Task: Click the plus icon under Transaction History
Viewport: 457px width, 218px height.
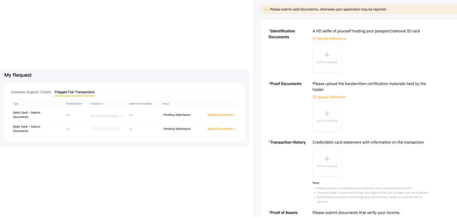Action: click(327, 159)
